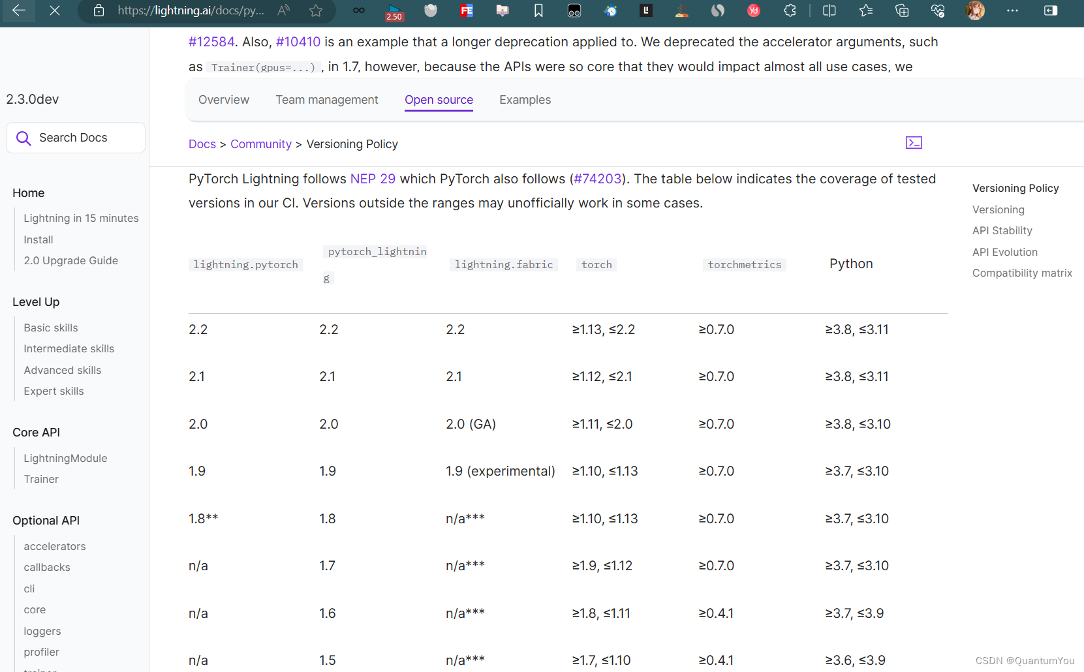Open the Favorites list icon
1084x672 pixels.
(x=866, y=10)
